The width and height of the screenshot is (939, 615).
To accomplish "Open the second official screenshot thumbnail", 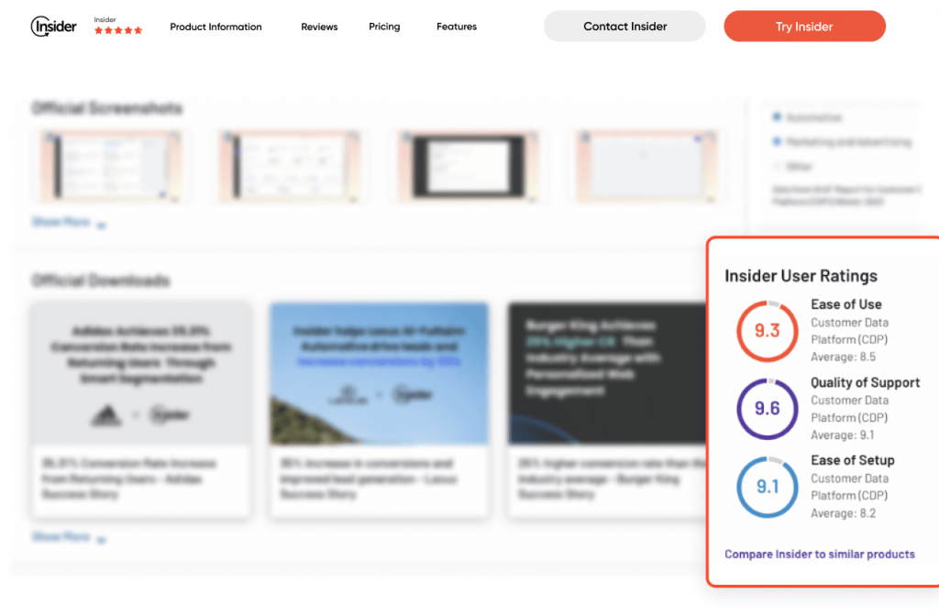I will click(x=289, y=166).
